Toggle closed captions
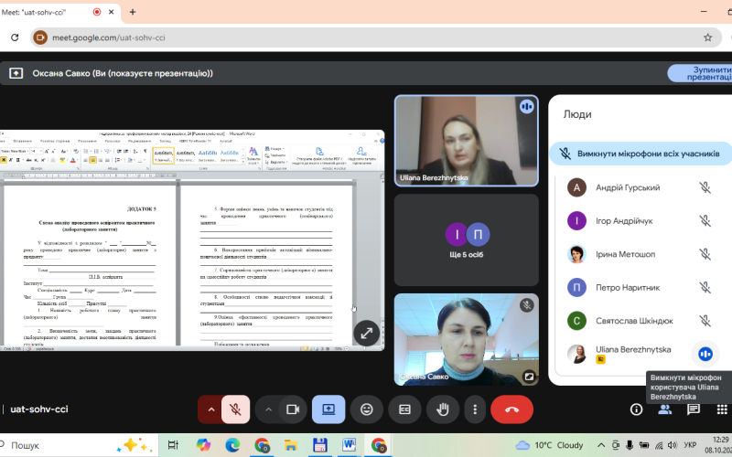This screenshot has height=457, width=732. (404, 409)
